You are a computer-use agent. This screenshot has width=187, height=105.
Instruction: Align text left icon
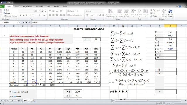click(x=50, y=15)
